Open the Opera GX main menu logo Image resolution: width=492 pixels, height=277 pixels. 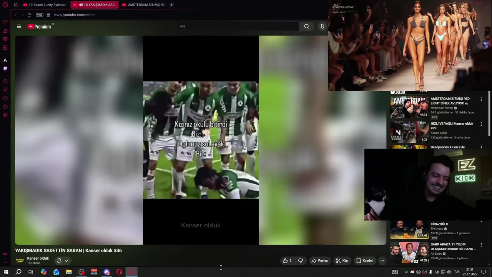[x=5, y=5]
